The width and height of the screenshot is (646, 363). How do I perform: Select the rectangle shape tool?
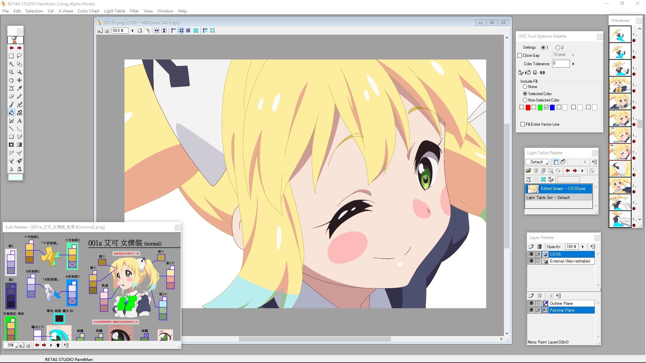(x=11, y=137)
